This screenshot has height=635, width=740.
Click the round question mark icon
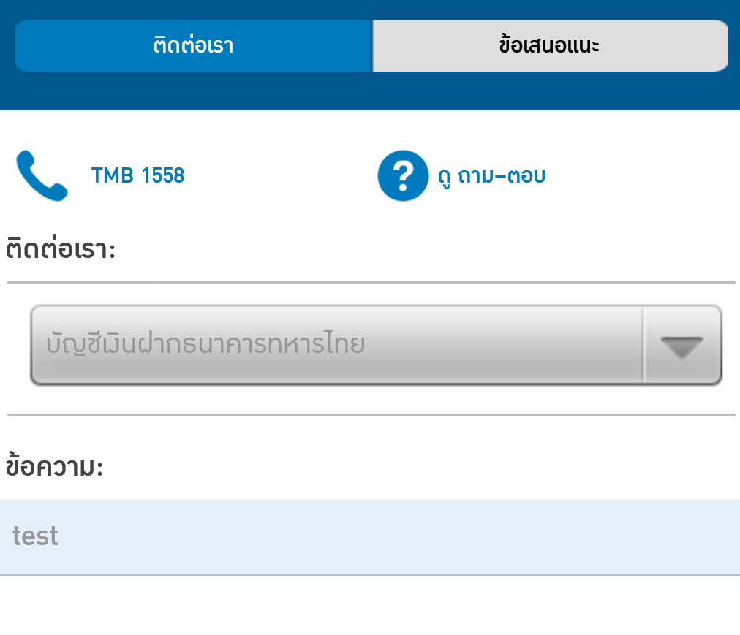click(403, 175)
